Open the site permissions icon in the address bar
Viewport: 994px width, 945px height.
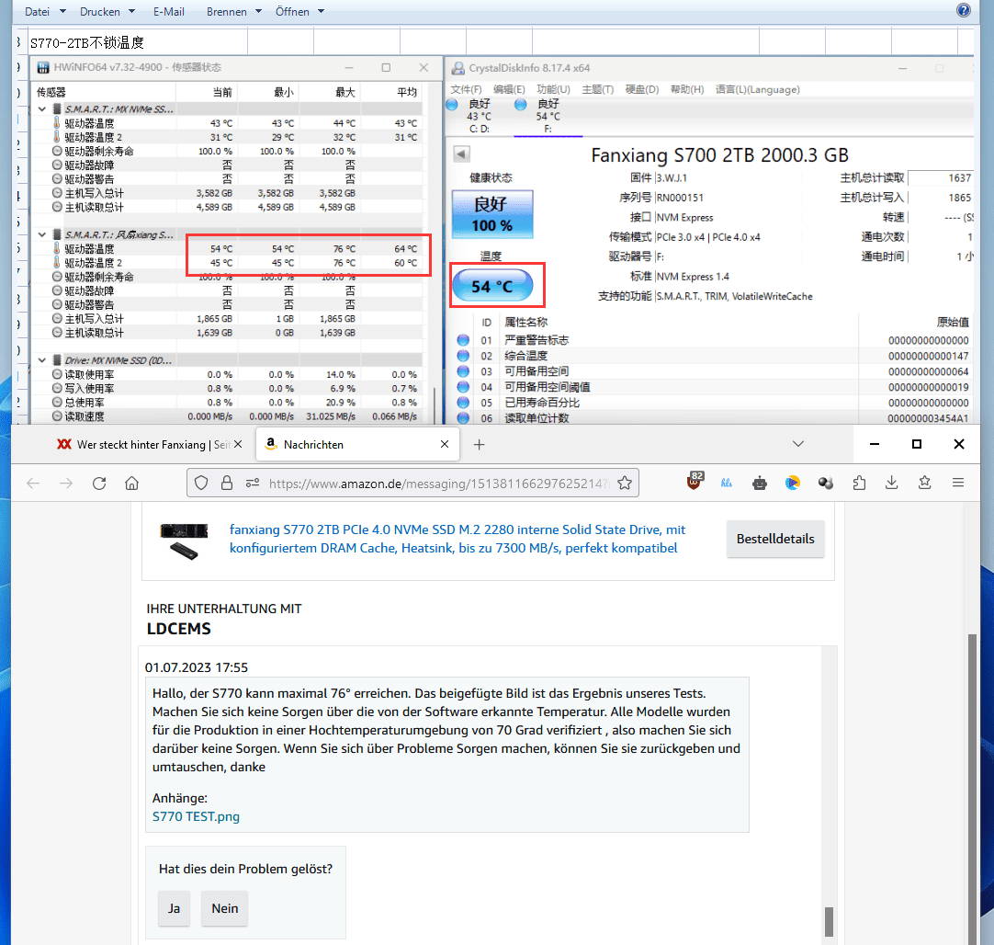253,484
